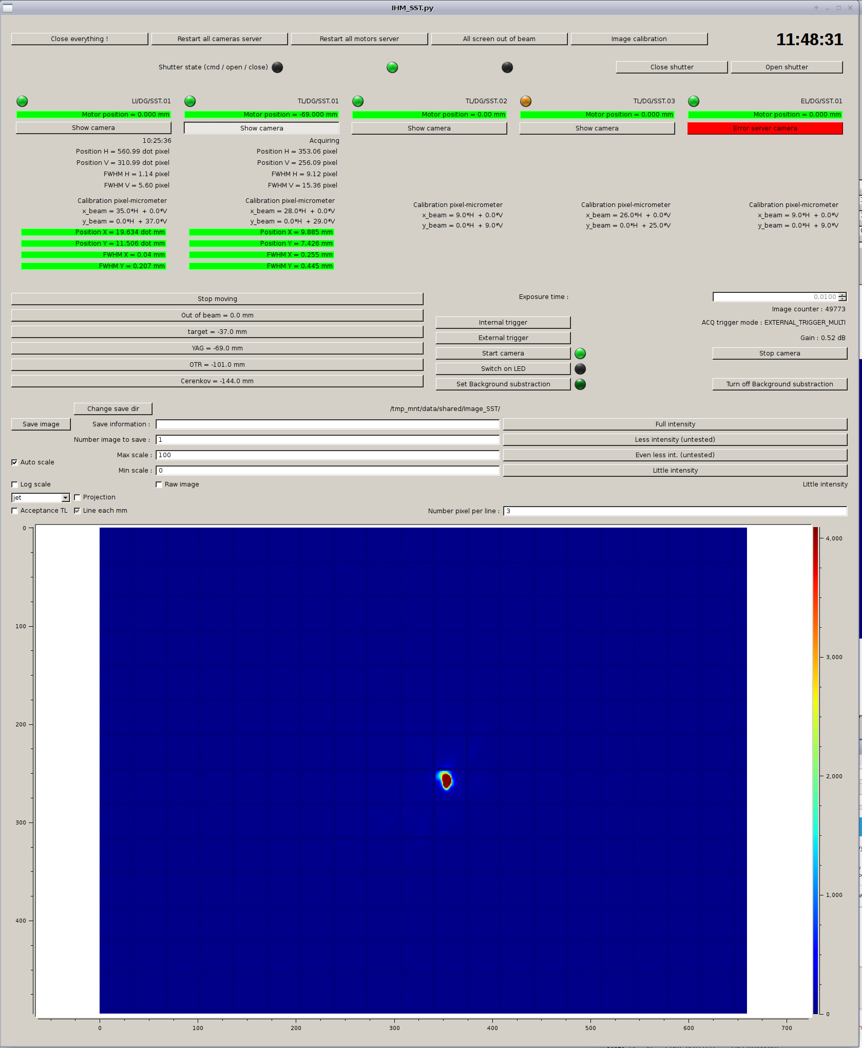Disable the Auto scale checkbox
The height and width of the screenshot is (1048, 862).
(14, 462)
